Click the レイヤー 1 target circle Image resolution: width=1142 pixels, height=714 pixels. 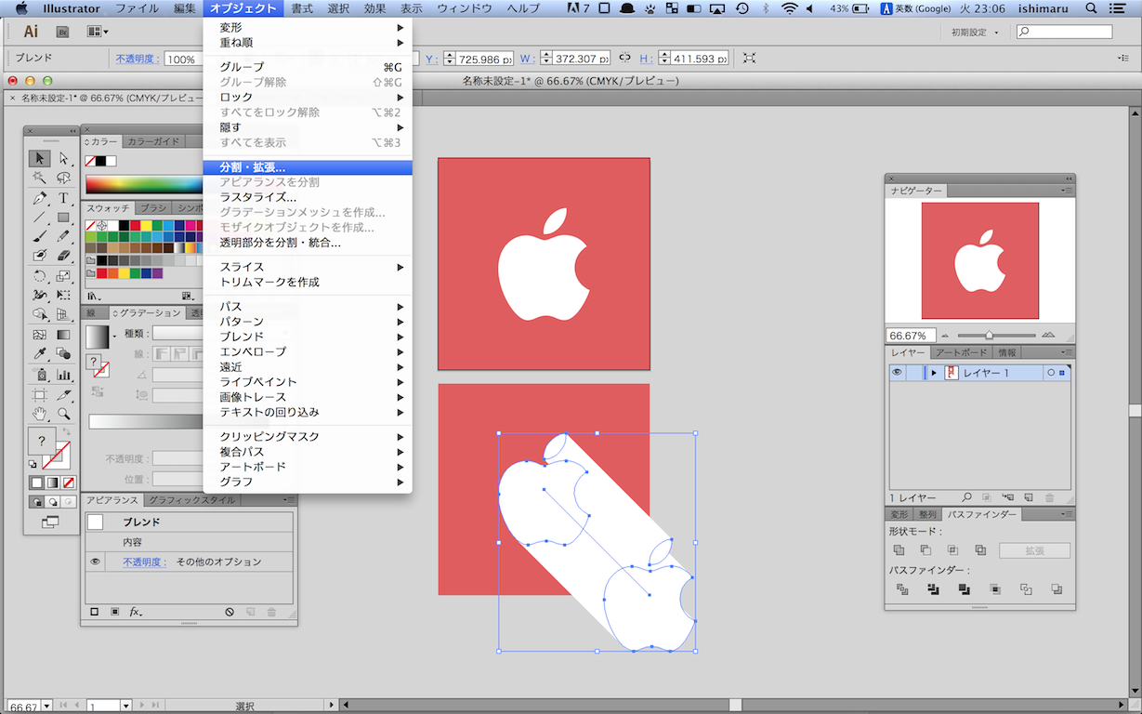coord(1050,373)
